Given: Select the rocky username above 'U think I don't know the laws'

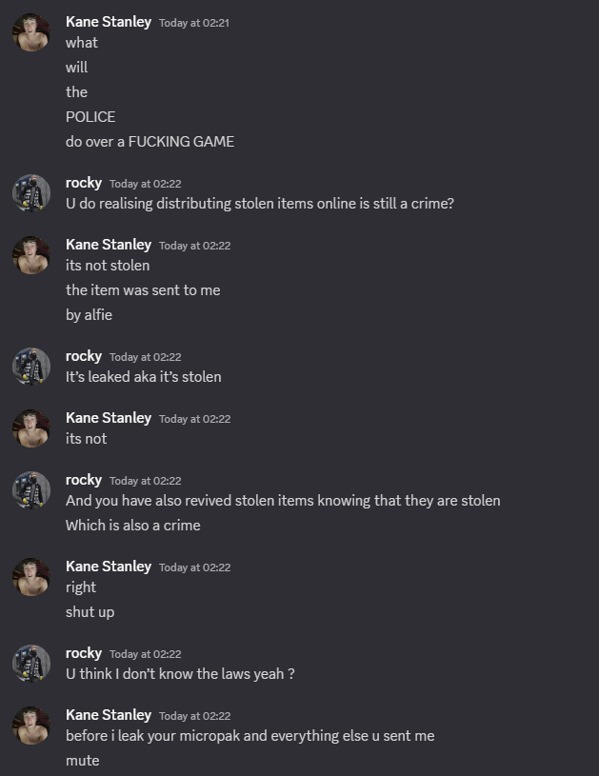Looking at the screenshot, I should click(84, 653).
